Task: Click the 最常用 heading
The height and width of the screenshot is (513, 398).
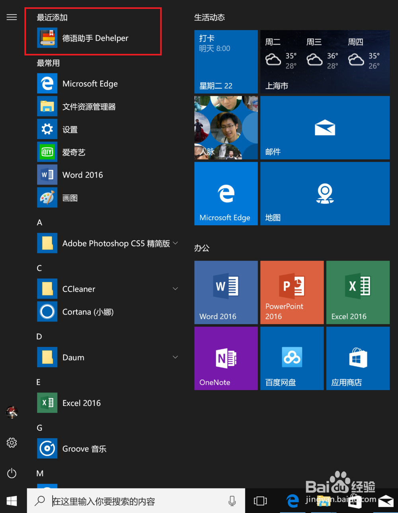Action: click(x=48, y=63)
